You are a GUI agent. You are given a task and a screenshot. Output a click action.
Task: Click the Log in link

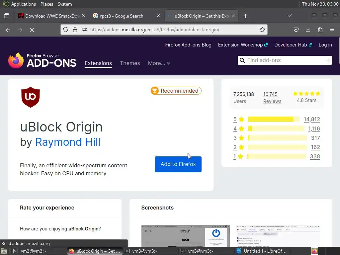pyautogui.click(x=325, y=45)
